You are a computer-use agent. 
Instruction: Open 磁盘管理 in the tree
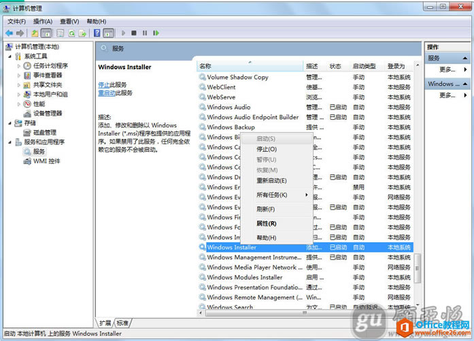pos(45,133)
